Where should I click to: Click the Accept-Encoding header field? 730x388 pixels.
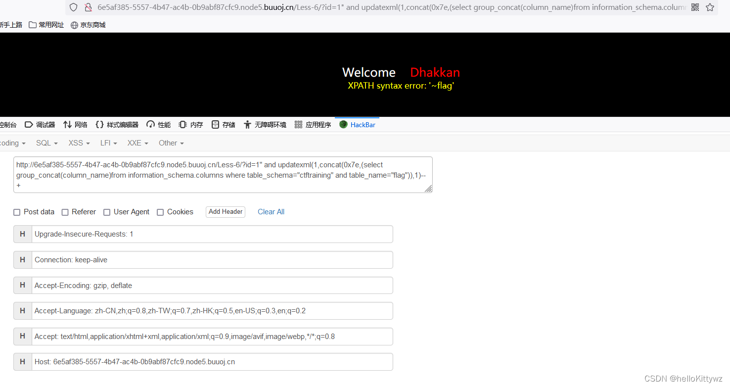(212, 286)
